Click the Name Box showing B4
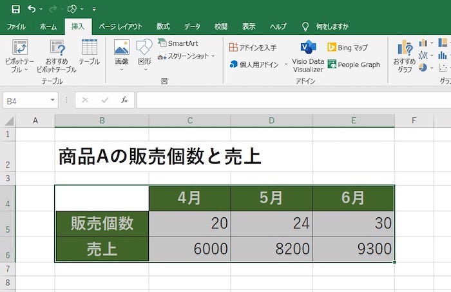The image size is (451, 292). point(26,101)
